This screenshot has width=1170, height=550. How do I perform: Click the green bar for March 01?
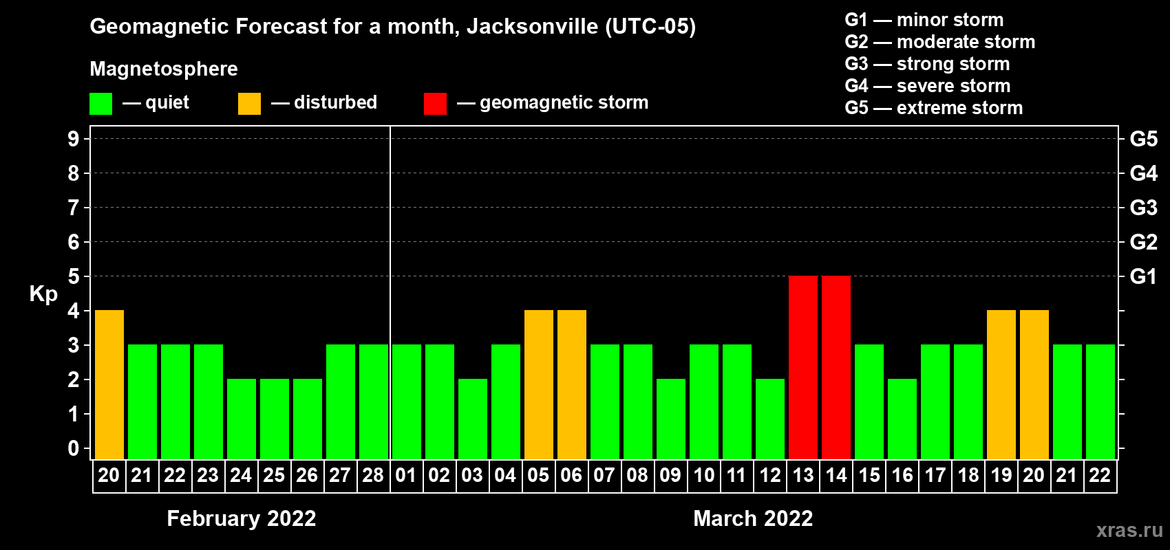(407, 401)
